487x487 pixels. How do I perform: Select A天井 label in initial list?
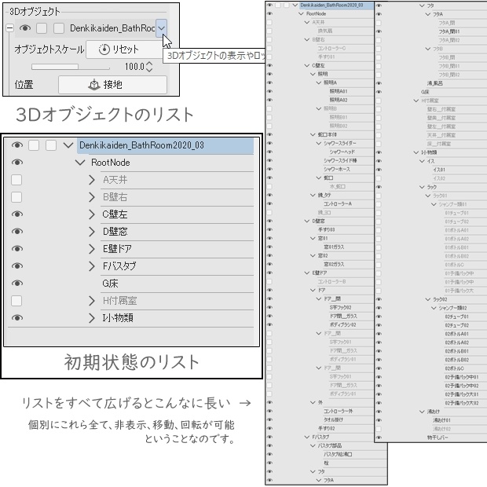115,180
